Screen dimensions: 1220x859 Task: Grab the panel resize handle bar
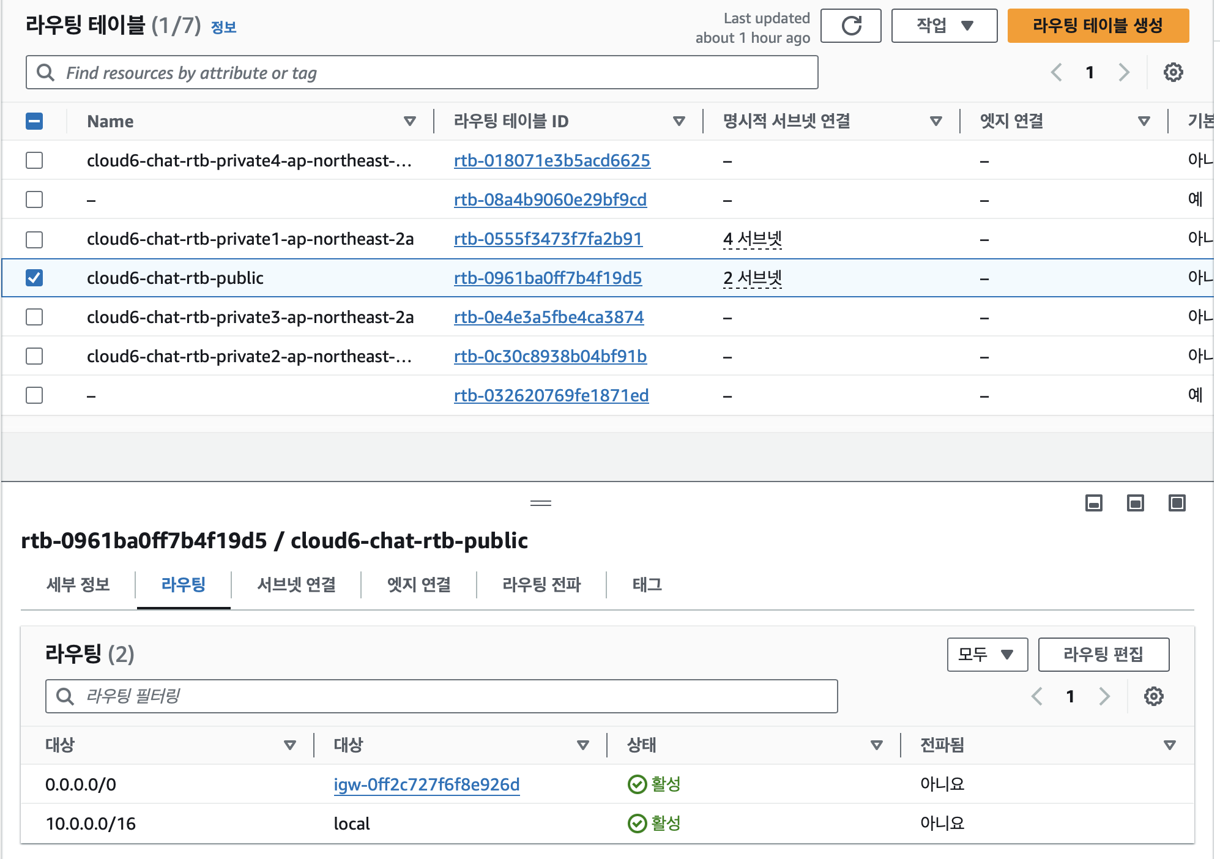541,503
